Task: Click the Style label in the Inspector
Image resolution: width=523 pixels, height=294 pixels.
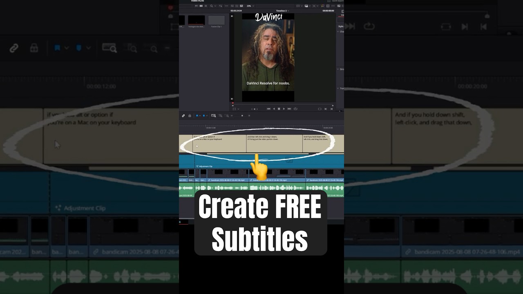Action: [x=341, y=27]
